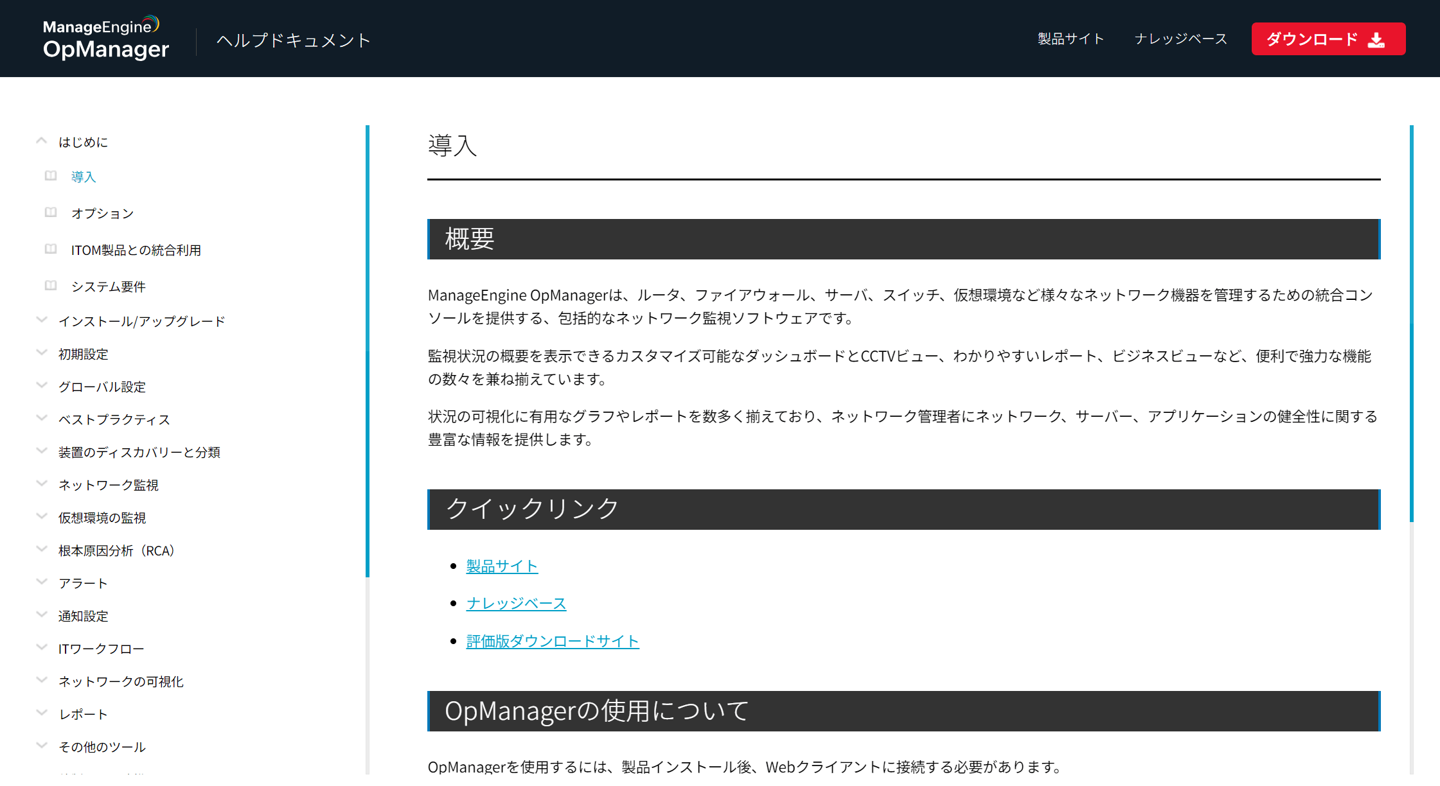Open 製品サイト in the top navigation
The image size is (1440, 786).
pyautogui.click(x=1071, y=39)
